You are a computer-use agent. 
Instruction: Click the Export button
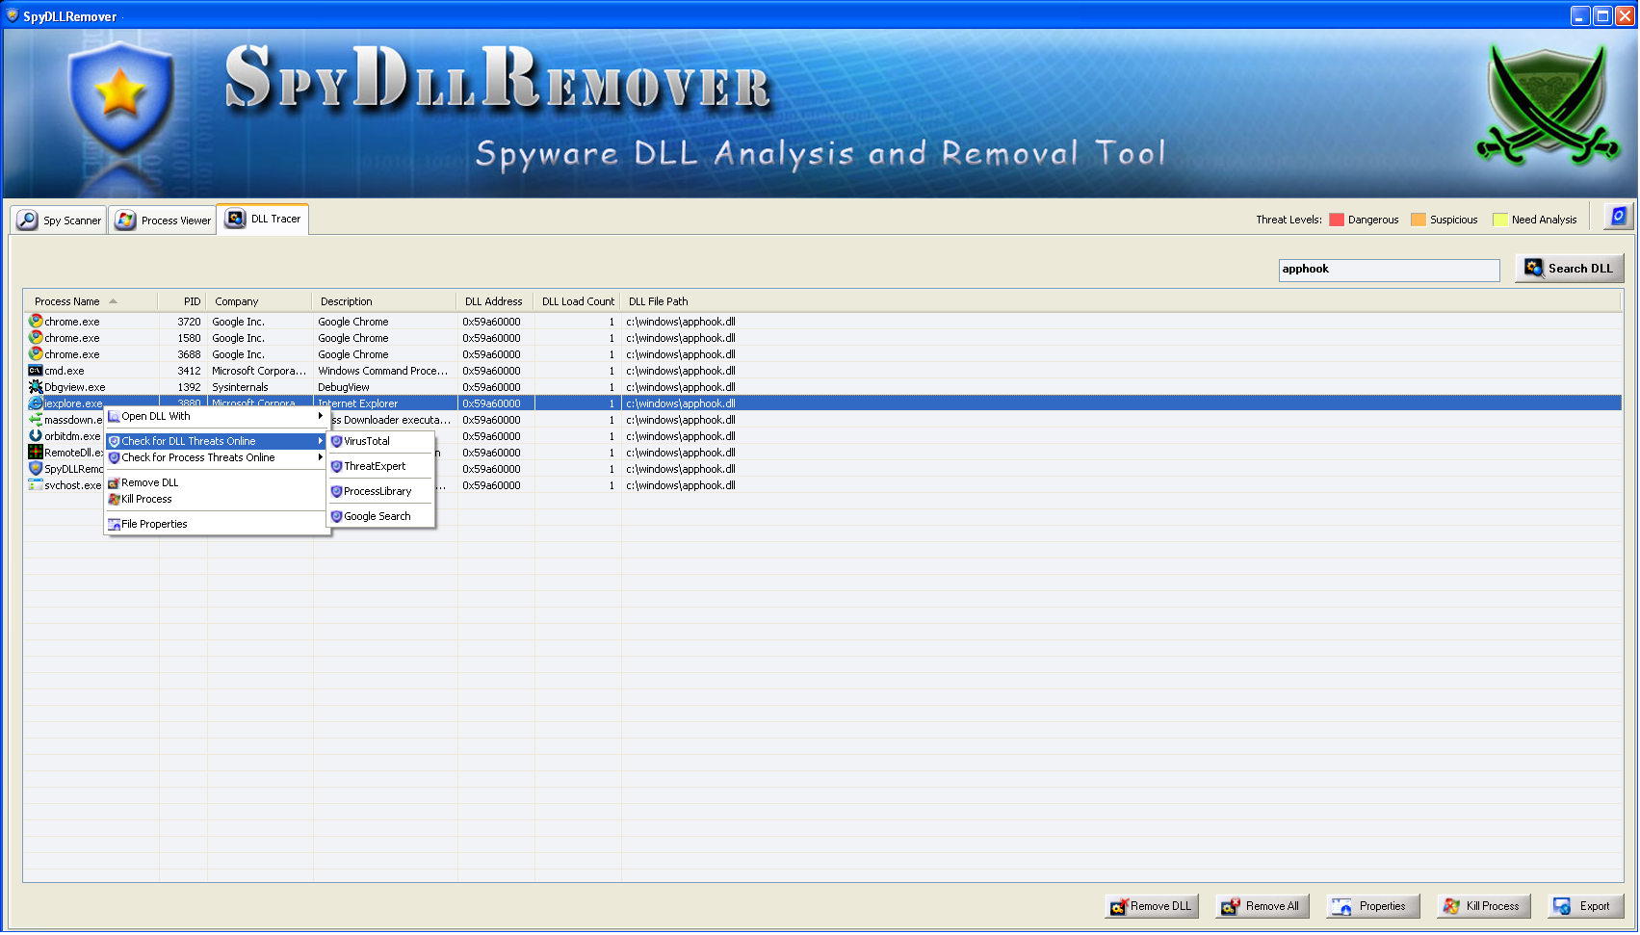tap(1585, 906)
